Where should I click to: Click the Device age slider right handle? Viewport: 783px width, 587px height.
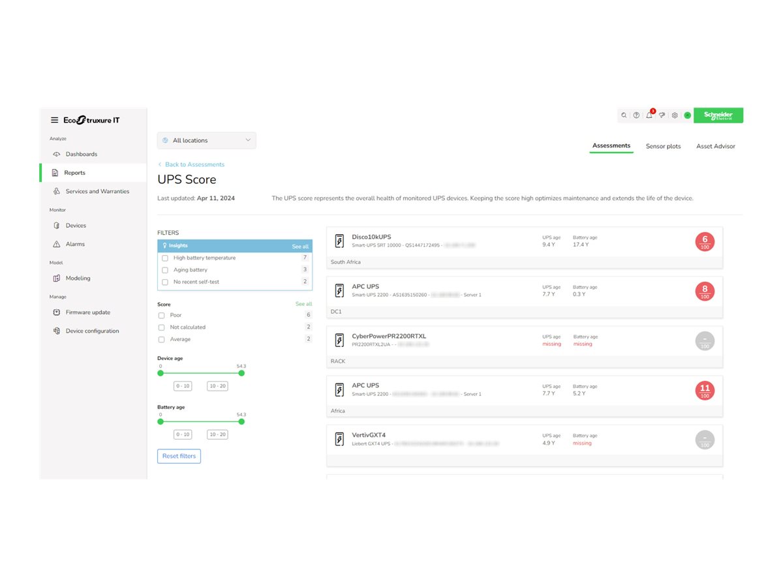click(241, 373)
